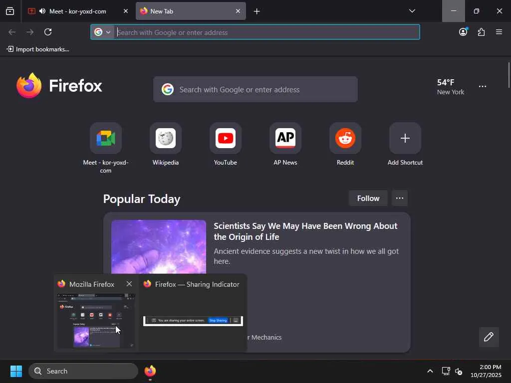Show hidden system tray icons
The height and width of the screenshot is (383, 511).
pyautogui.click(x=430, y=371)
